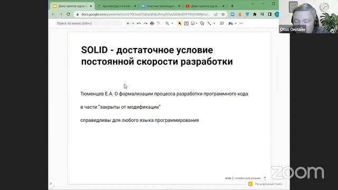Open the Line type dropdown arrow
338x190 pixels.
click(x=214, y=23)
